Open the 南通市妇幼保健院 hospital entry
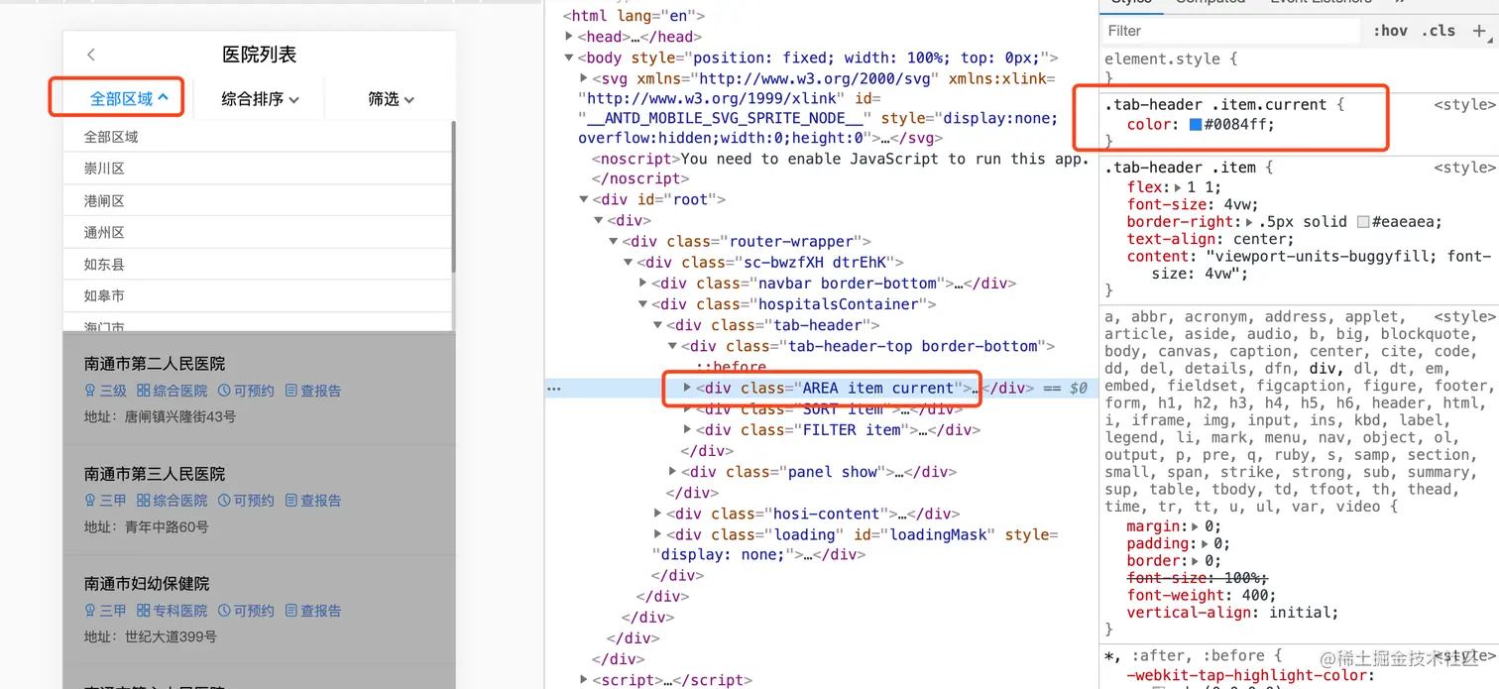The width and height of the screenshot is (1499, 689). pos(259,609)
